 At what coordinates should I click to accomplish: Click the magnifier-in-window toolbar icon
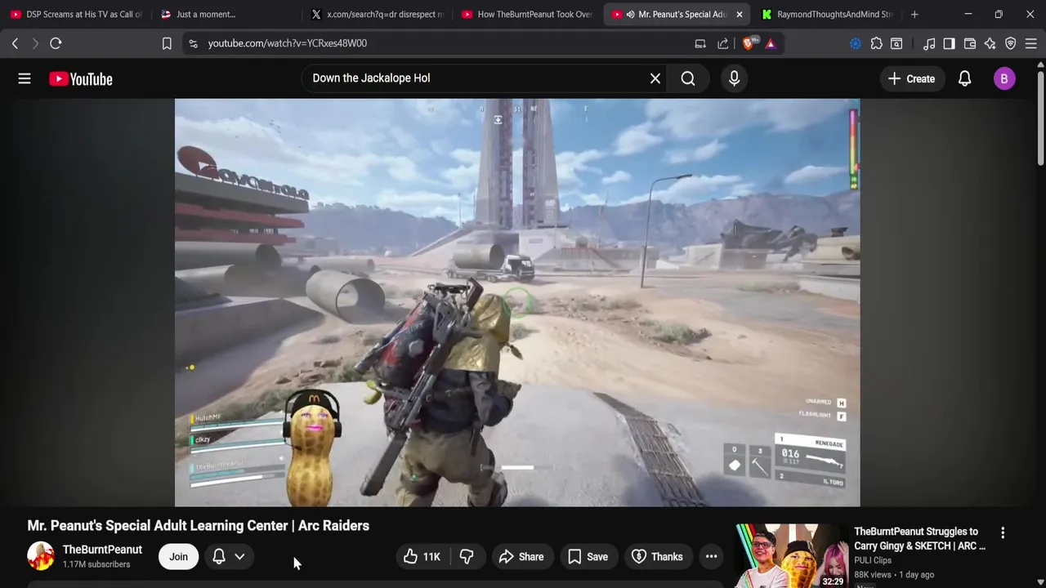click(896, 43)
